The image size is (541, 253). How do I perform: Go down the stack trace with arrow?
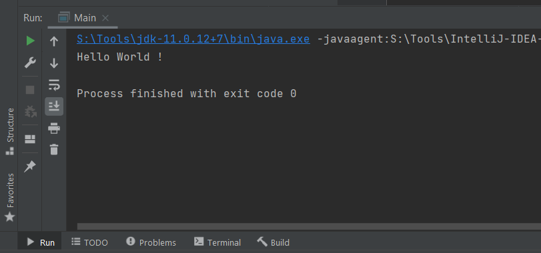coord(54,63)
